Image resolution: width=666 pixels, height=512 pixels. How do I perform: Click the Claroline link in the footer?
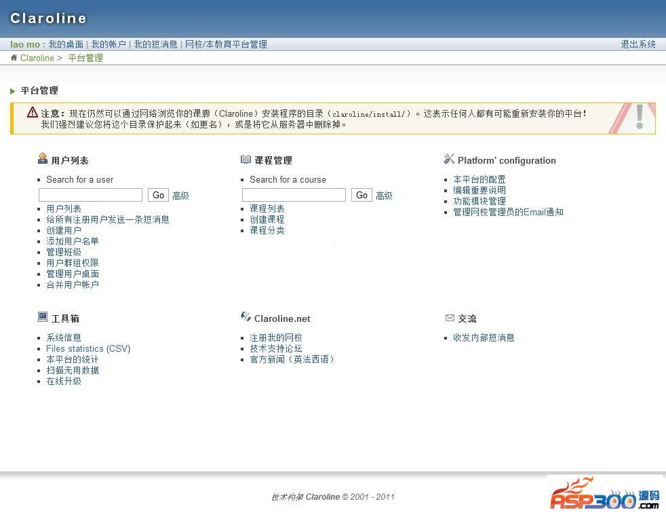click(x=322, y=496)
